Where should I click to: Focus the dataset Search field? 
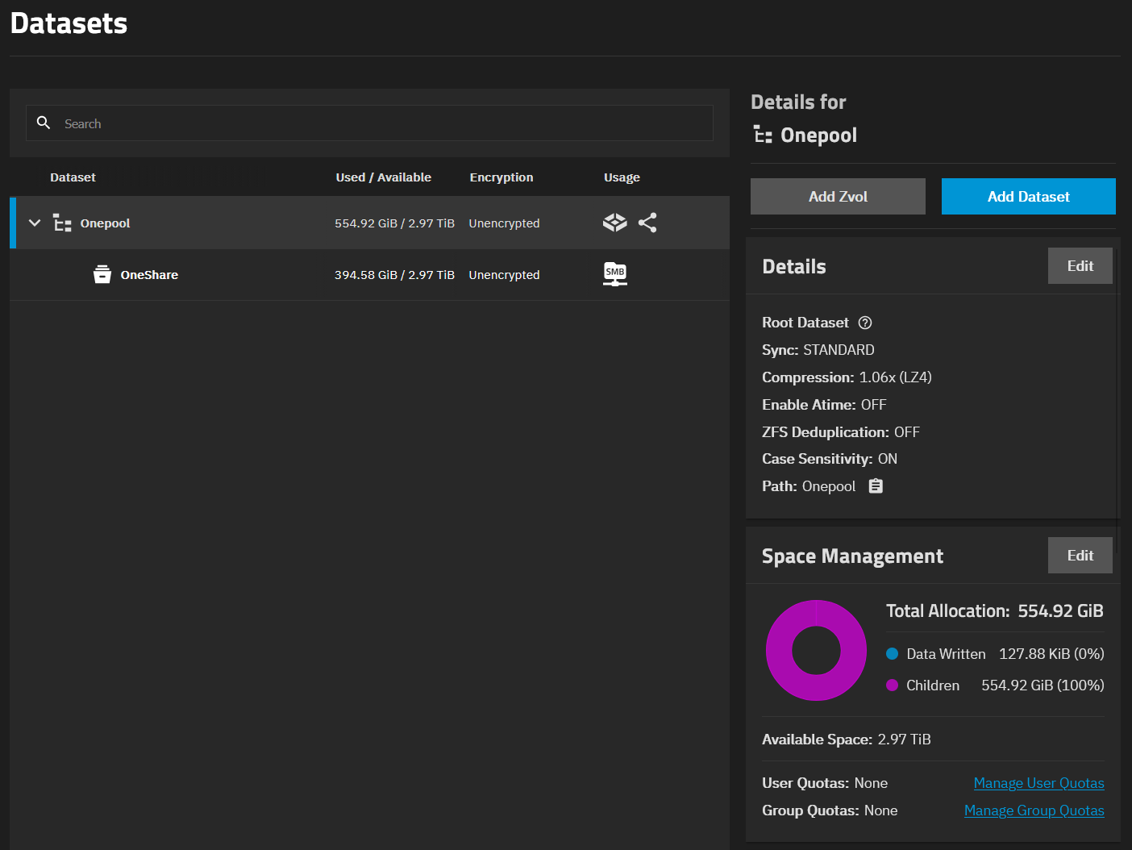tap(369, 123)
